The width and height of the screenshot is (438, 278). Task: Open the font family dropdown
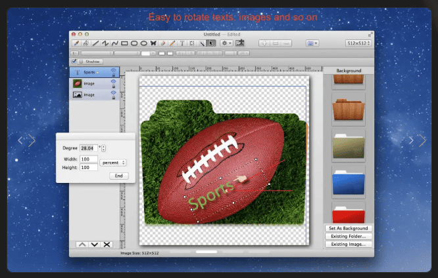click(97, 53)
